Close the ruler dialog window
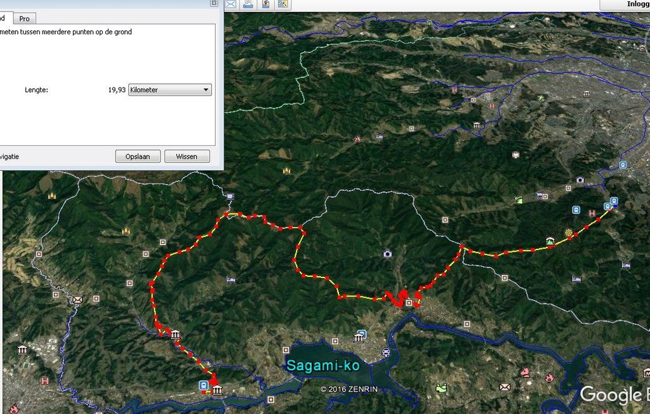The width and height of the screenshot is (650, 414). [214, 3]
